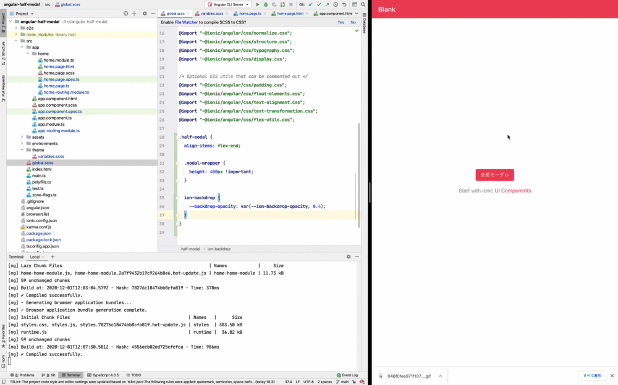The image size is (618, 385).
Task: Click the main Git branch widget
Action: click(x=342, y=381)
